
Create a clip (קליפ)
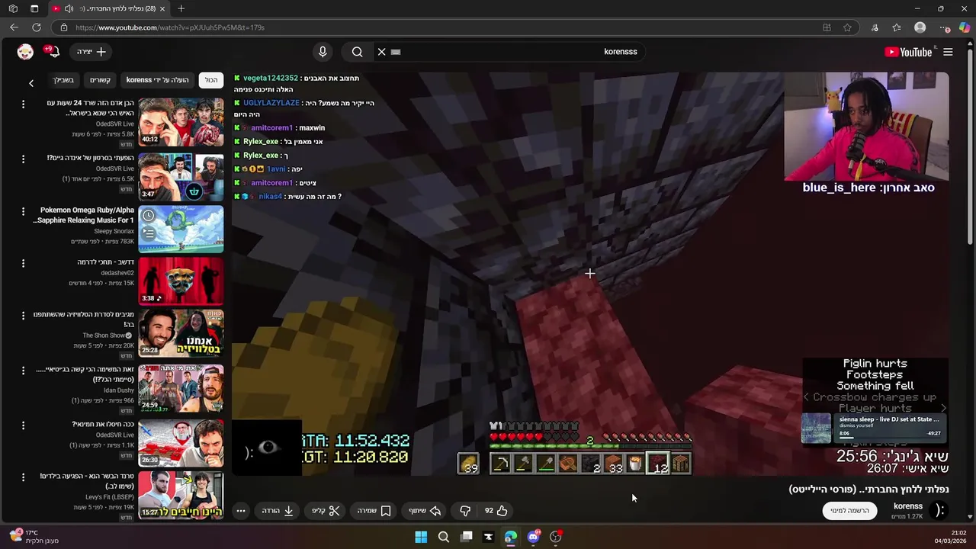[x=326, y=511]
